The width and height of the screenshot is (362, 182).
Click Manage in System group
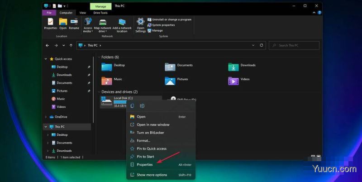pos(155,30)
